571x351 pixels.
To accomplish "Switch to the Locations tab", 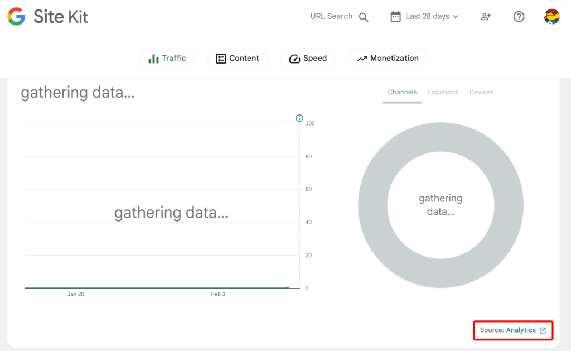I will tap(443, 92).
